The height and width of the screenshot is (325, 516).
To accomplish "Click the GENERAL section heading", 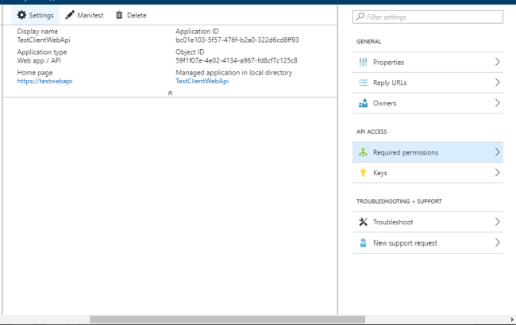I will click(368, 41).
